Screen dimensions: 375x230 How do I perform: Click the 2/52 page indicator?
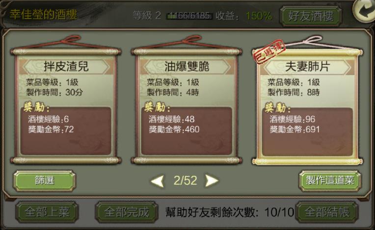[185, 181]
